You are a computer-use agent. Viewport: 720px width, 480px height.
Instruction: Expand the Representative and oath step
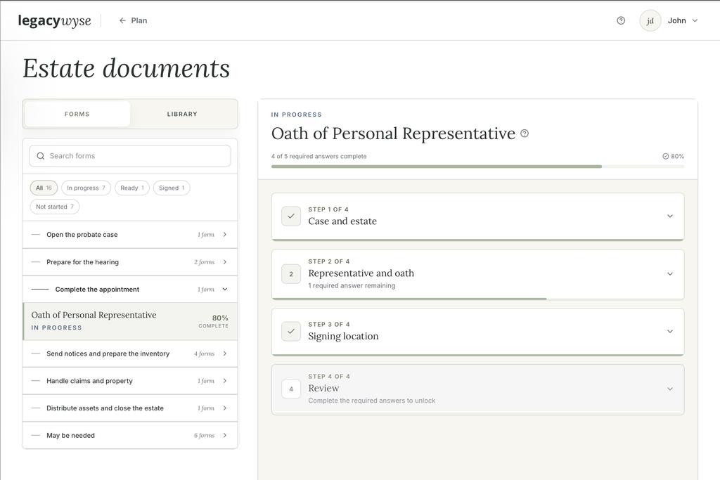(477, 274)
